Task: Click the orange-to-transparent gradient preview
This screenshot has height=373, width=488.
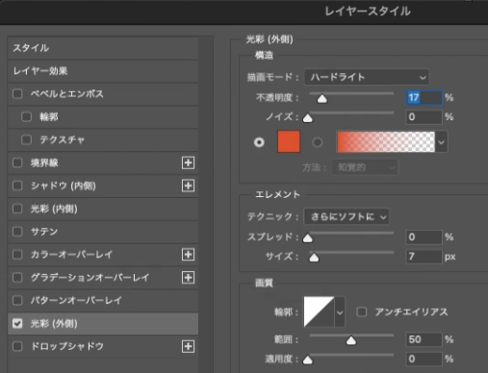Action: (386, 141)
